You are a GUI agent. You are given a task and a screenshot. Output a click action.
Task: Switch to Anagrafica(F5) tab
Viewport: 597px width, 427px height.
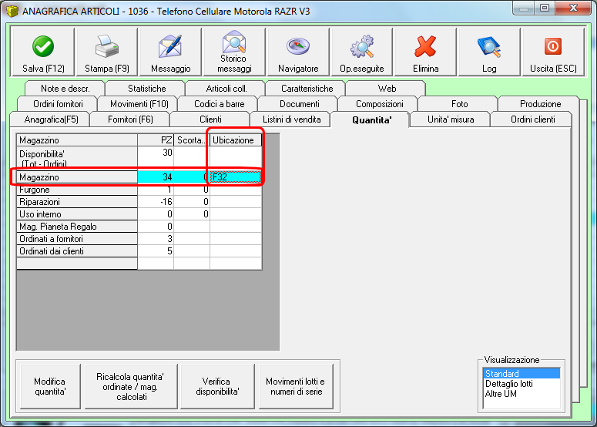coord(51,119)
